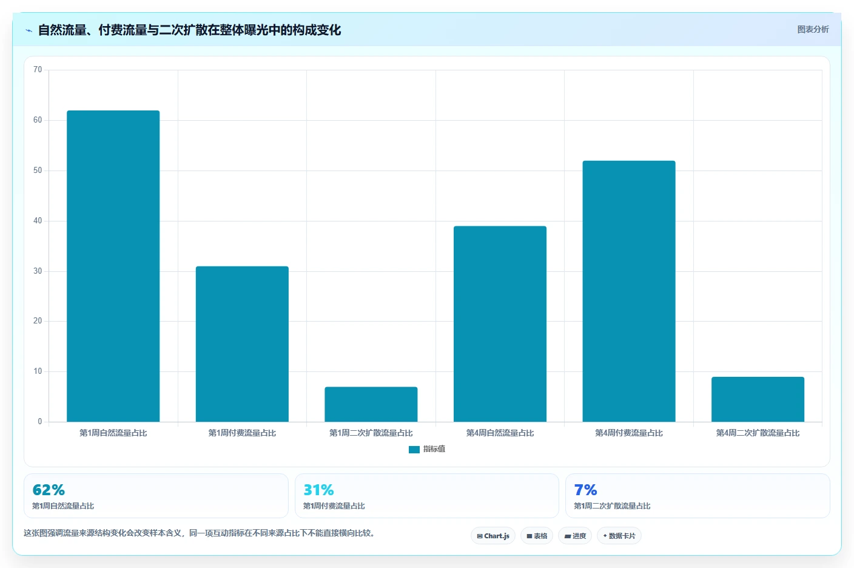Select the 第1周自然流量占比 bar
The image size is (854, 568).
(x=113, y=266)
